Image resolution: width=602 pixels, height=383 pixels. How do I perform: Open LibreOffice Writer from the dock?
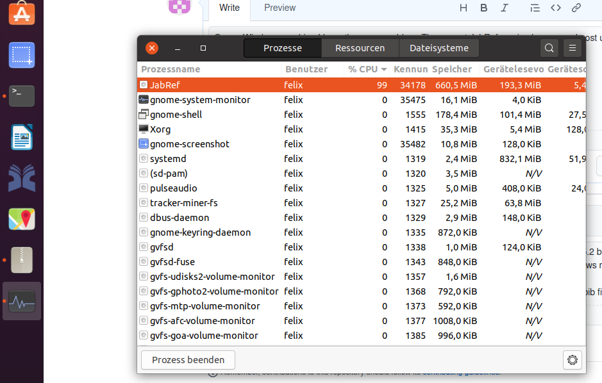22,137
